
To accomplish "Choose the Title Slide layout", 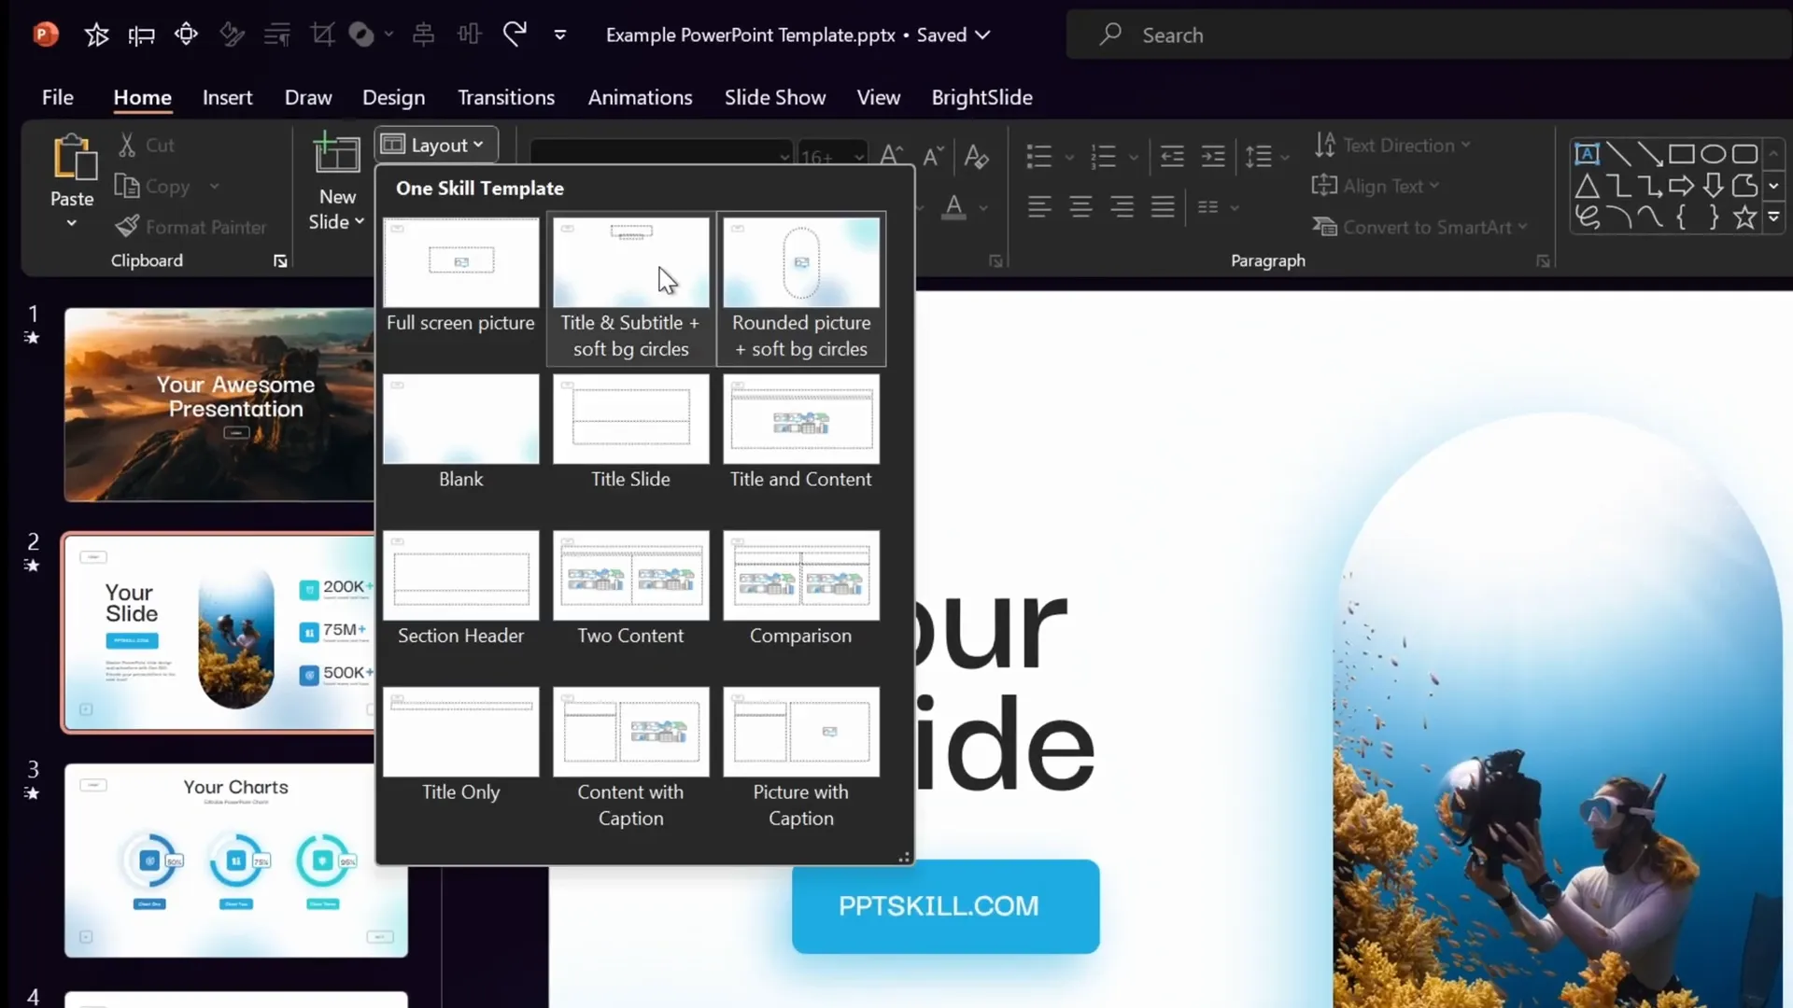I will click(x=630, y=432).
